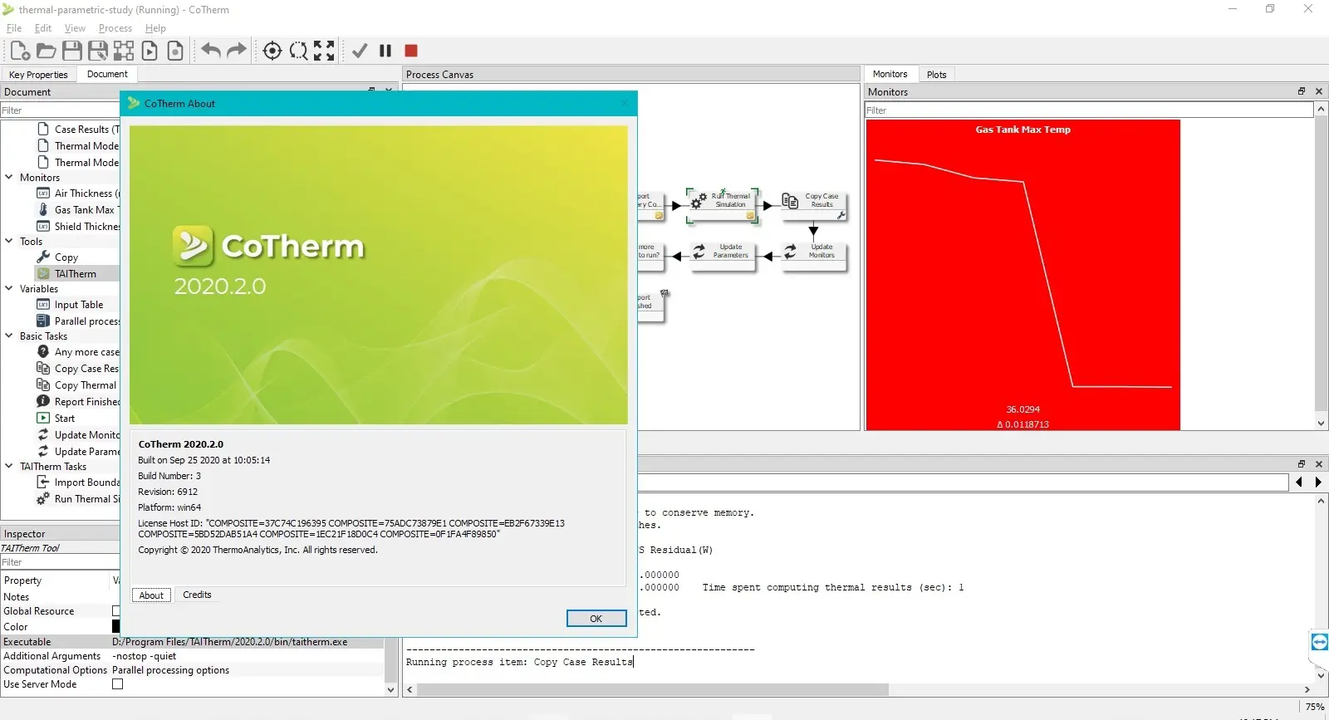
Task: Click the four-arrows fit-to-view toolbar icon
Action: tap(324, 51)
